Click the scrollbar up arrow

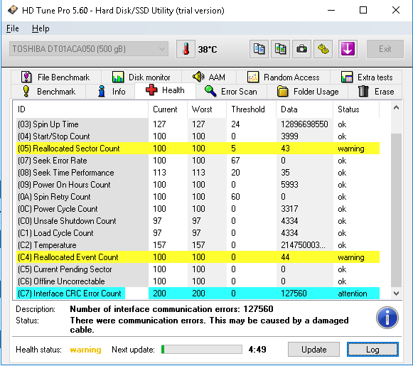[x=396, y=108]
